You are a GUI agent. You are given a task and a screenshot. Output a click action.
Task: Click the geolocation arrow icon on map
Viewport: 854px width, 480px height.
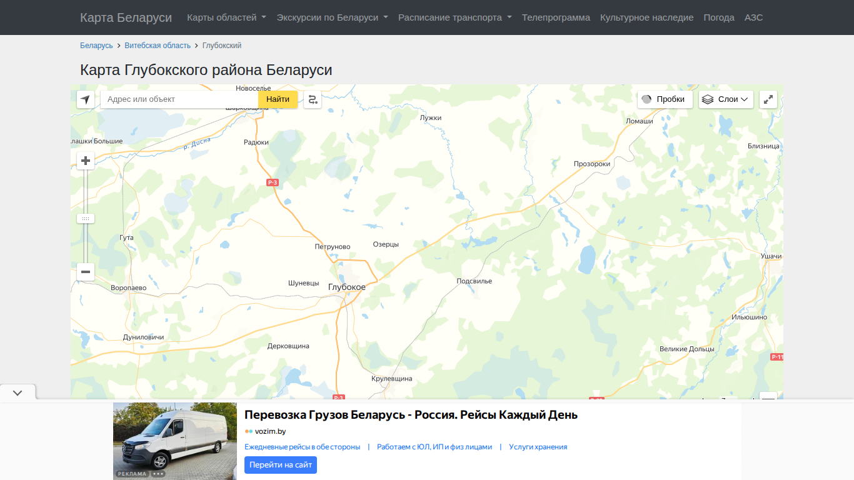click(86, 99)
